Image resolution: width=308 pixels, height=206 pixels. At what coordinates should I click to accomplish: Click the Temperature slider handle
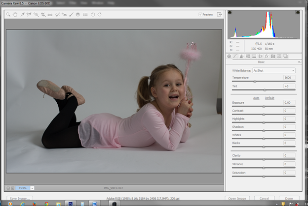254,82
